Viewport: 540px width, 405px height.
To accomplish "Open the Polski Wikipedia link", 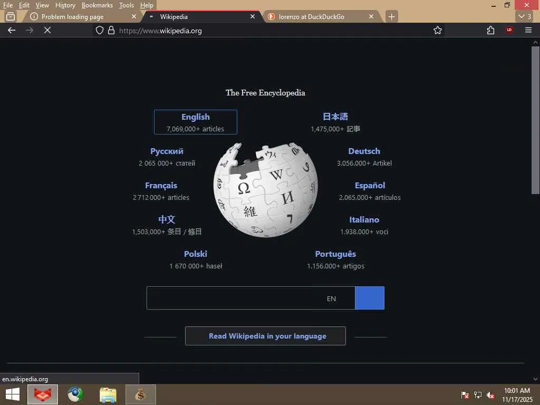I will [195, 254].
